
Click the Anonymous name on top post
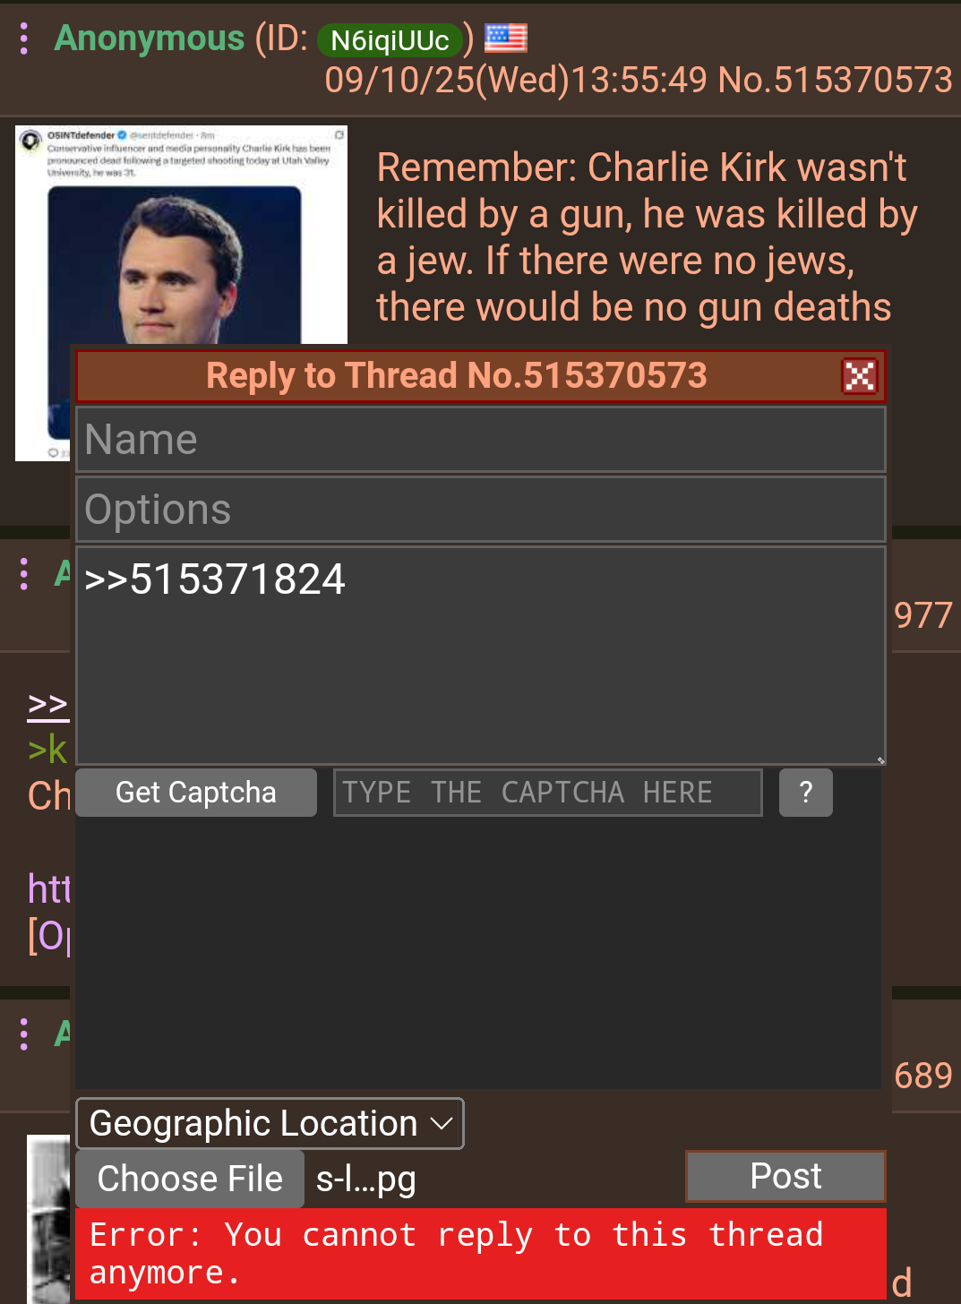pyautogui.click(x=150, y=39)
